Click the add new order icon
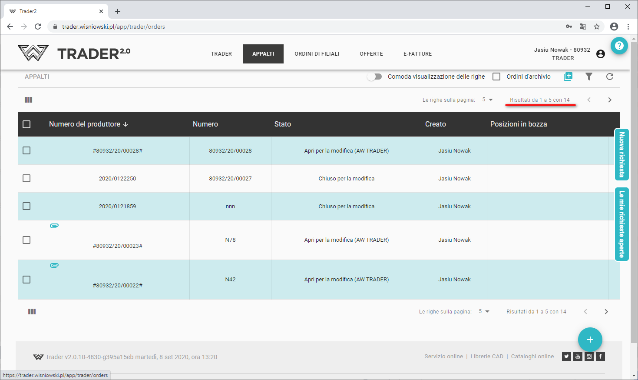Image resolution: width=638 pixels, height=380 pixels. pos(568,77)
